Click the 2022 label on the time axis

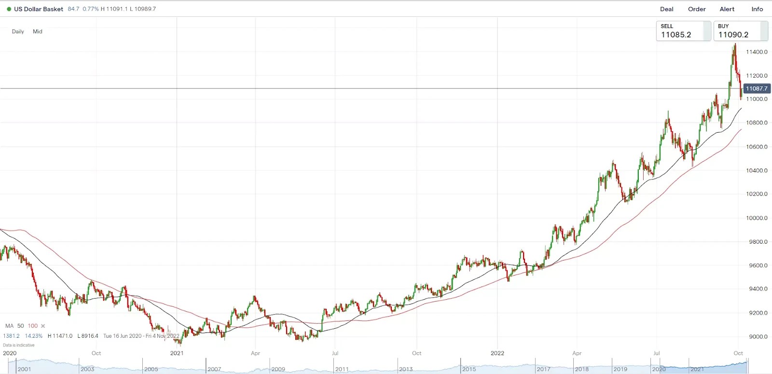497,353
